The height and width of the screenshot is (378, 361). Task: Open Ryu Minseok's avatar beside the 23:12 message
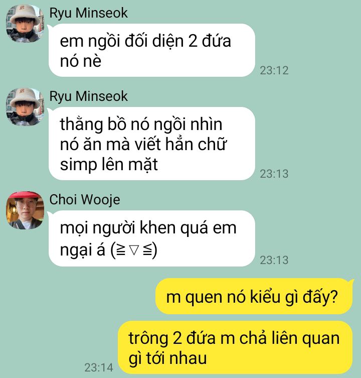click(x=25, y=24)
